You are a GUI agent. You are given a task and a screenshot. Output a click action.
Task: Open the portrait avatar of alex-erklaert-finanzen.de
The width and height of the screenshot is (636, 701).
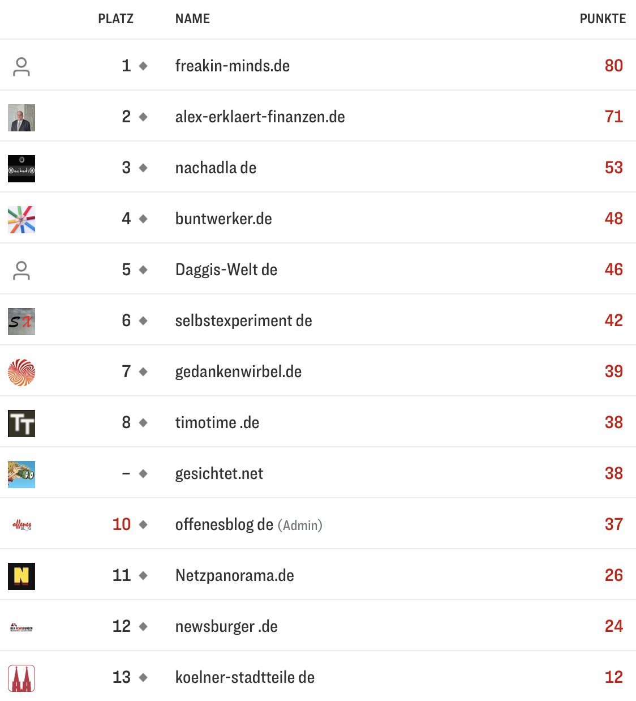[x=22, y=118]
